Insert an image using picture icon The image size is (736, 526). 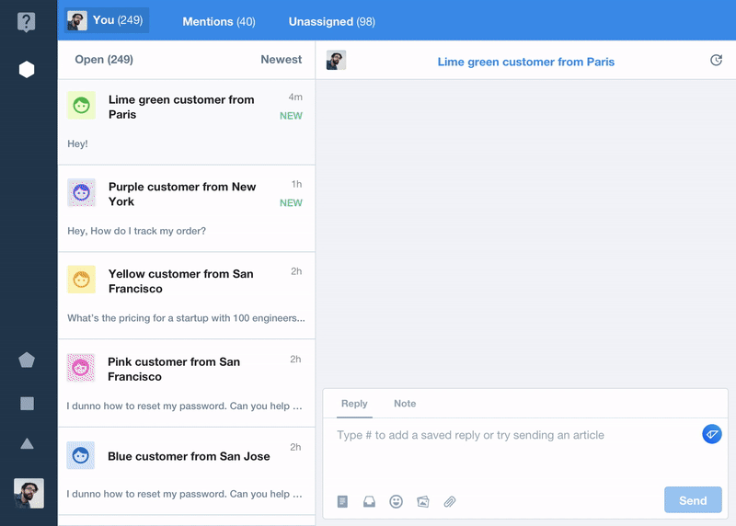[x=423, y=501]
